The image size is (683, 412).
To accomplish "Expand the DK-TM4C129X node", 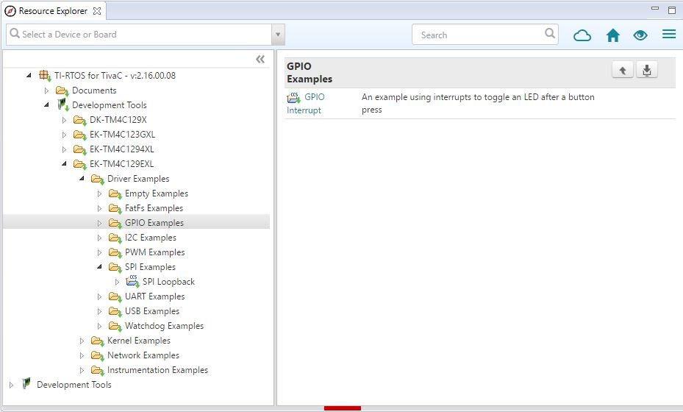I will (x=64, y=120).
